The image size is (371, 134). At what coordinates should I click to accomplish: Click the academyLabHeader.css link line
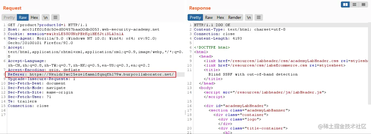tap(286, 61)
